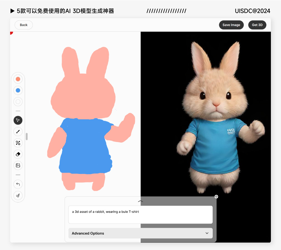The height and width of the screenshot is (250, 281).
Task: Activate the canvas cleanup brush icon
Action: pyautogui.click(x=18, y=196)
